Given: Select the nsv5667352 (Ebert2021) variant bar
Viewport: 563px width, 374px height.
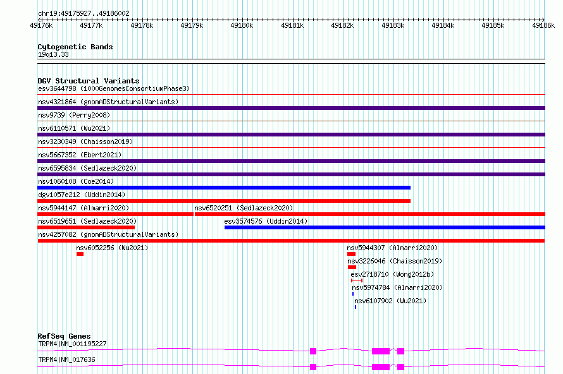Looking at the screenshot, I should 291,161.
